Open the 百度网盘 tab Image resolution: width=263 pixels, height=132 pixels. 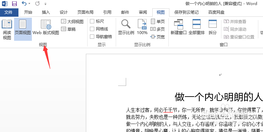(216, 12)
